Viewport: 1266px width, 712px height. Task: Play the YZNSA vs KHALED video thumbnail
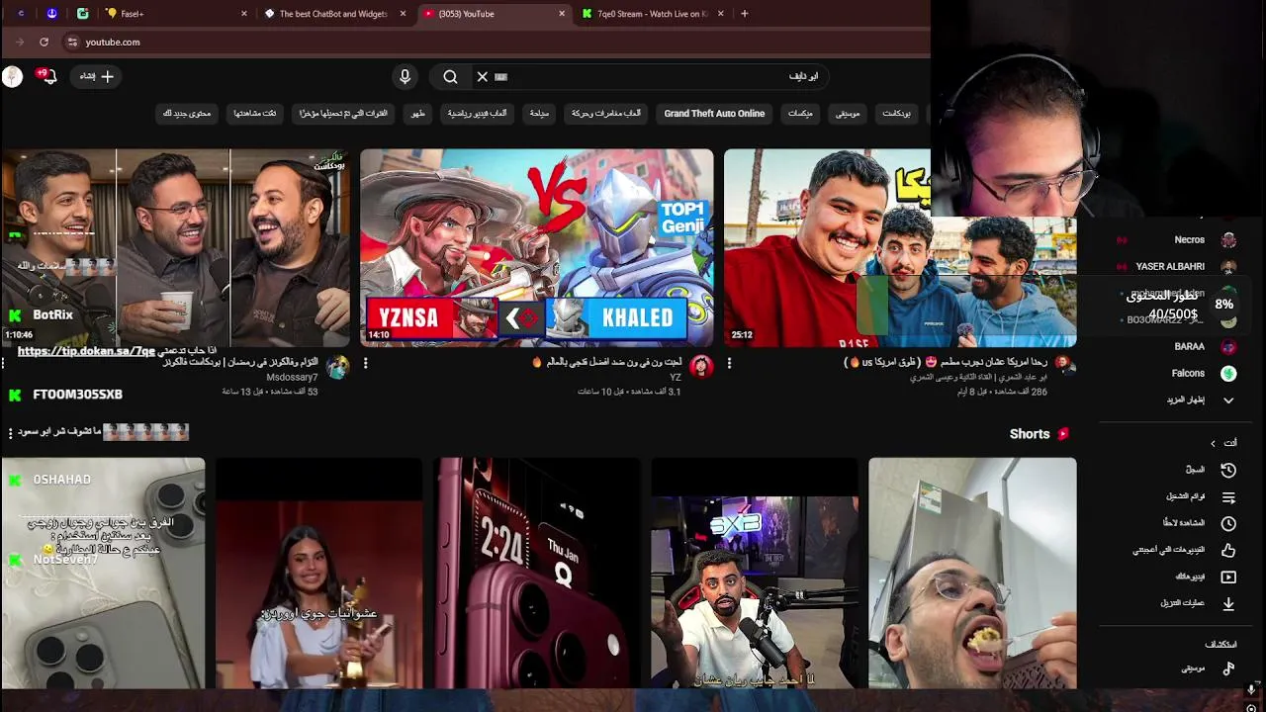click(x=536, y=247)
